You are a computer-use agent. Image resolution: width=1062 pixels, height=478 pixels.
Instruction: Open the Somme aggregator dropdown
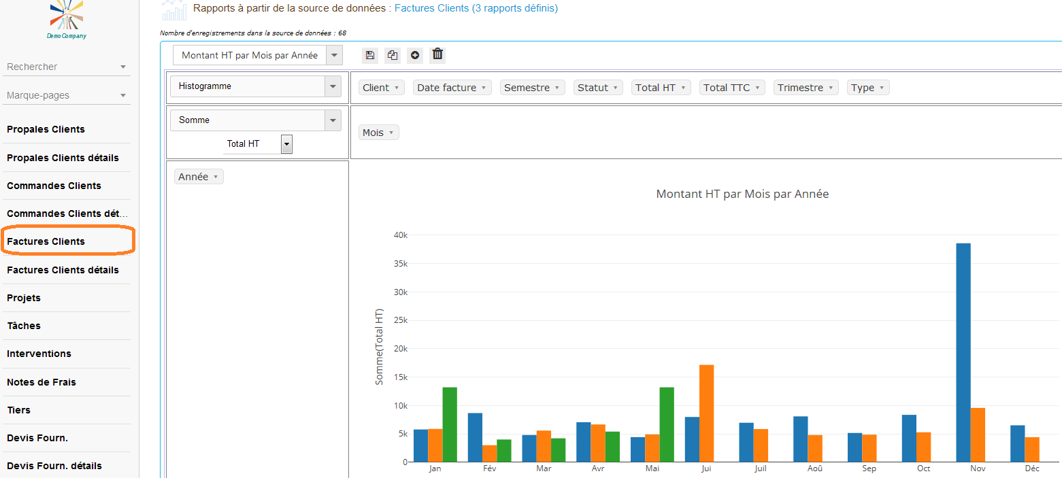click(255, 120)
